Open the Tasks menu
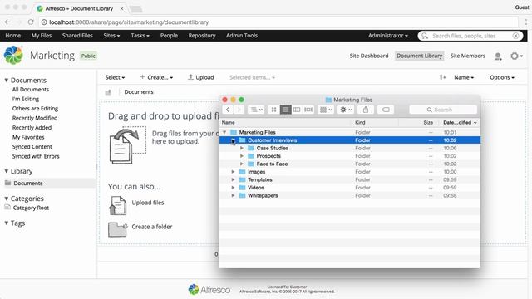532x299 pixels. (140, 35)
